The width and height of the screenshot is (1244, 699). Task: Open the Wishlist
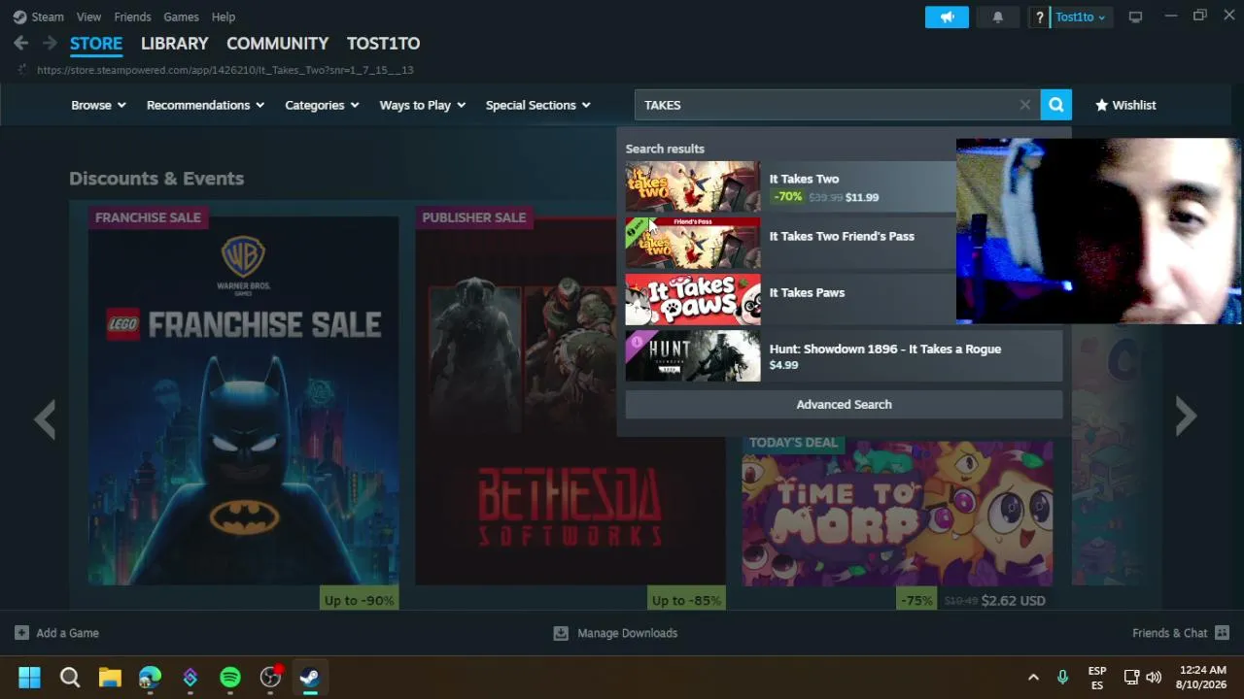click(1125, 105)
